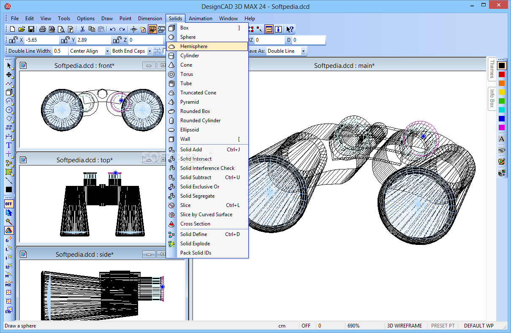The height and width of the screenshot is (333, 511).
Task: Click the Double Line Width field
Action: tap(60, 51)
